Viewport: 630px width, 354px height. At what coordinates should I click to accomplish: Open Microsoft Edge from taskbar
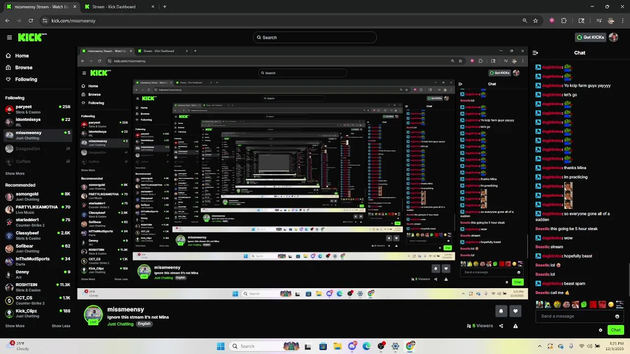point(367,346)
